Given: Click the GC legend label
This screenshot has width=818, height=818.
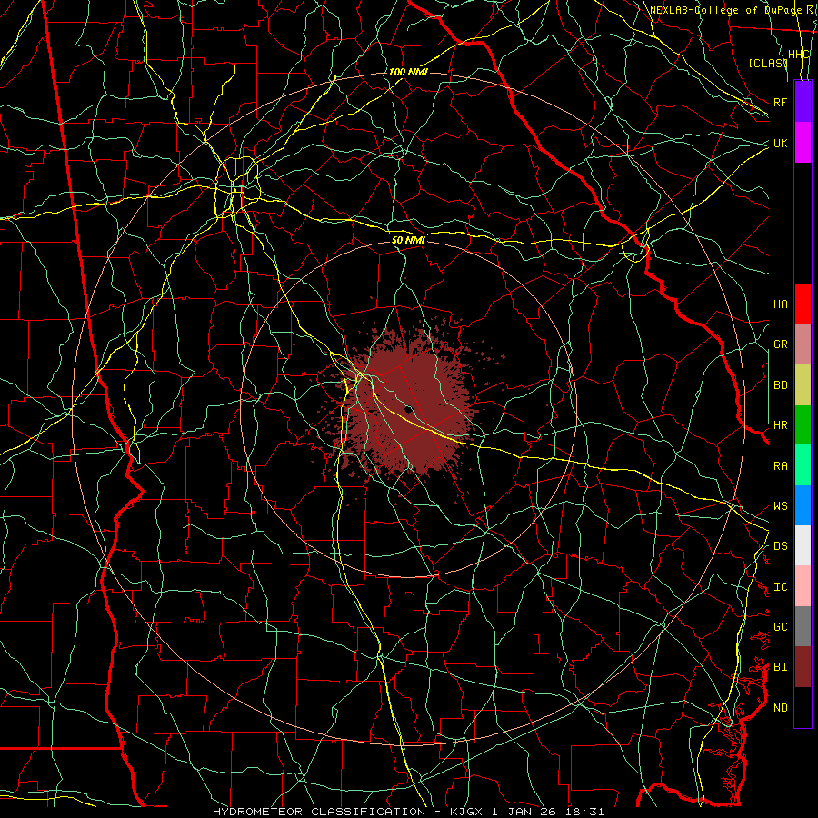Looking at the screenshot, I should tap(780, 627).
